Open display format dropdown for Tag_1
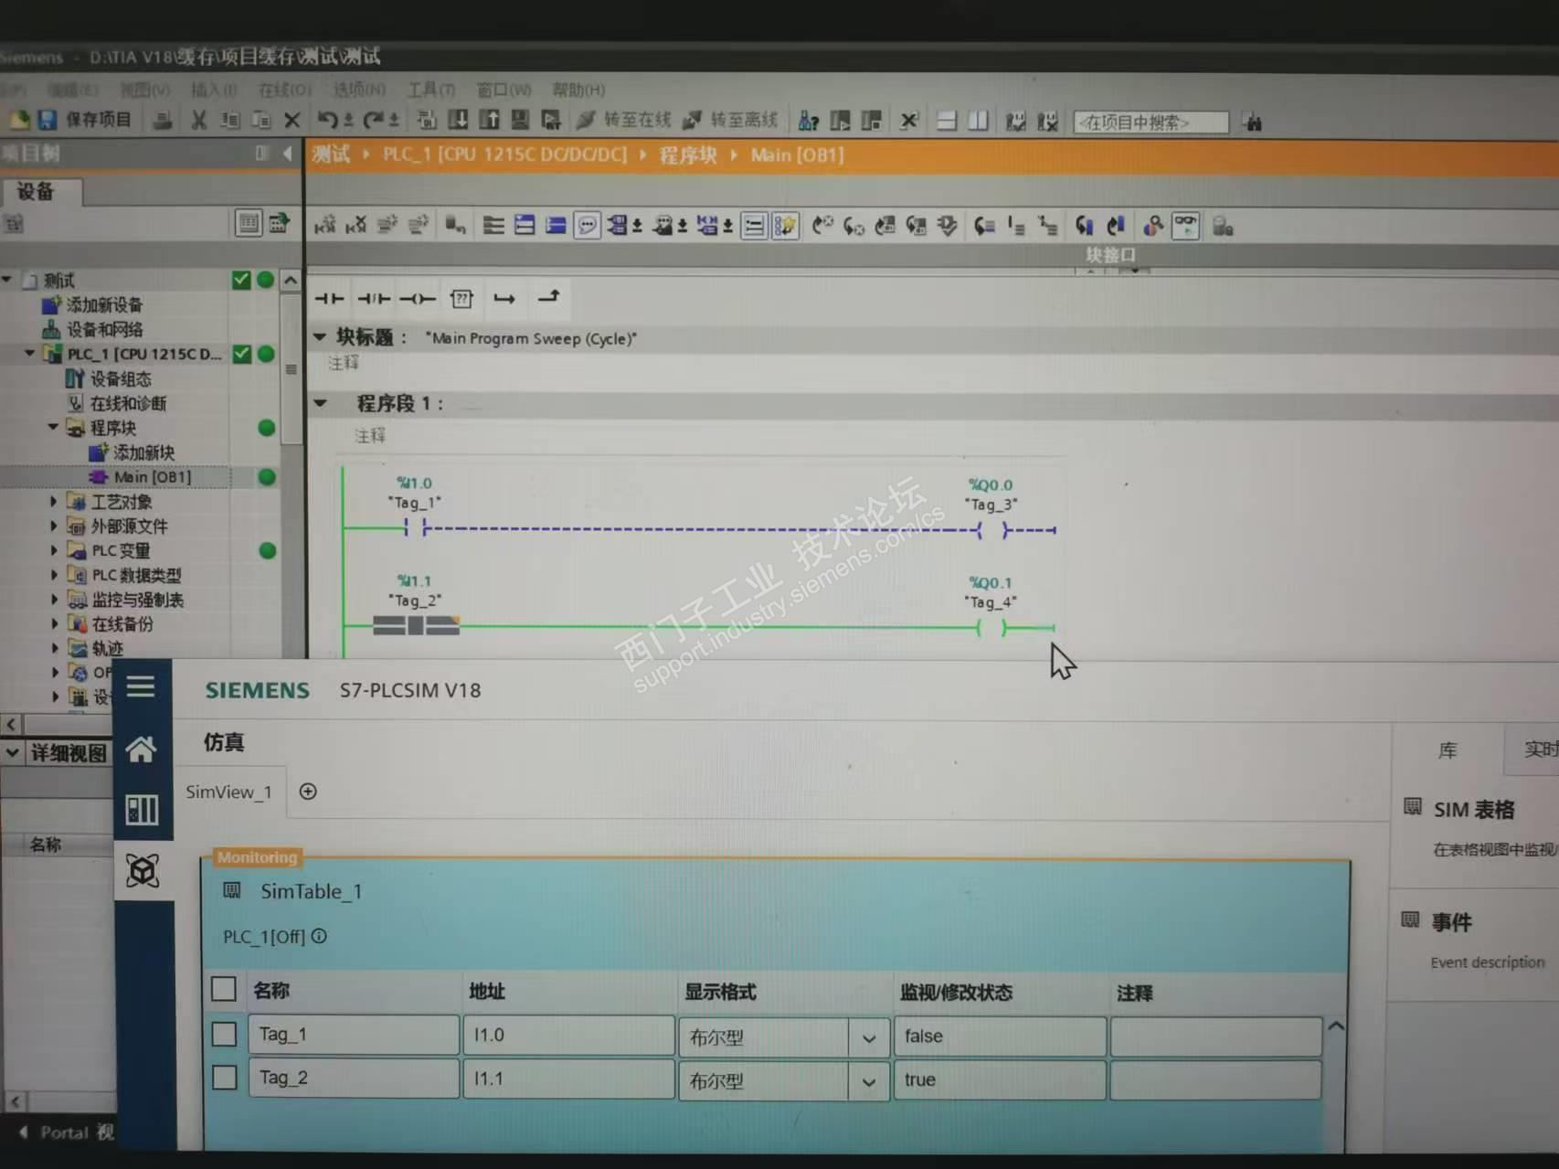 (x=869, y=1037)
